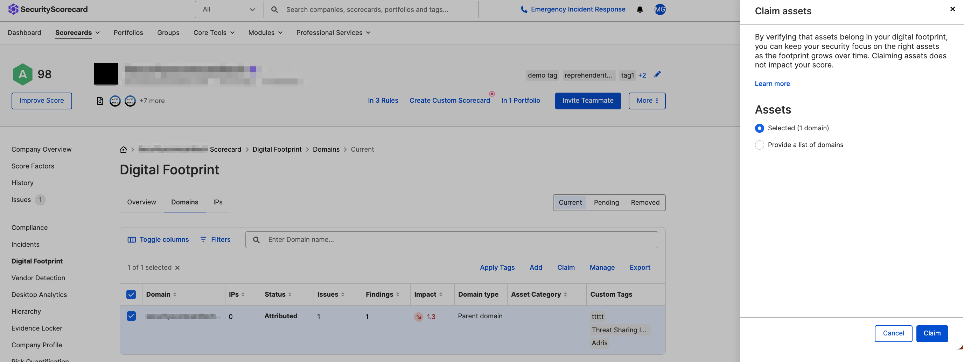
Task: Click the second SOC compliance badge
Action: point(130,101)
